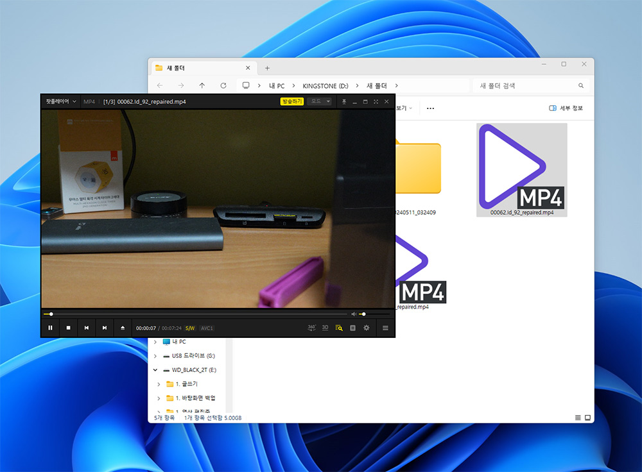Viewport: 642px width, 472px height.
Task: Expand 내 PC in navigation tree
Action: coord(155,342)
